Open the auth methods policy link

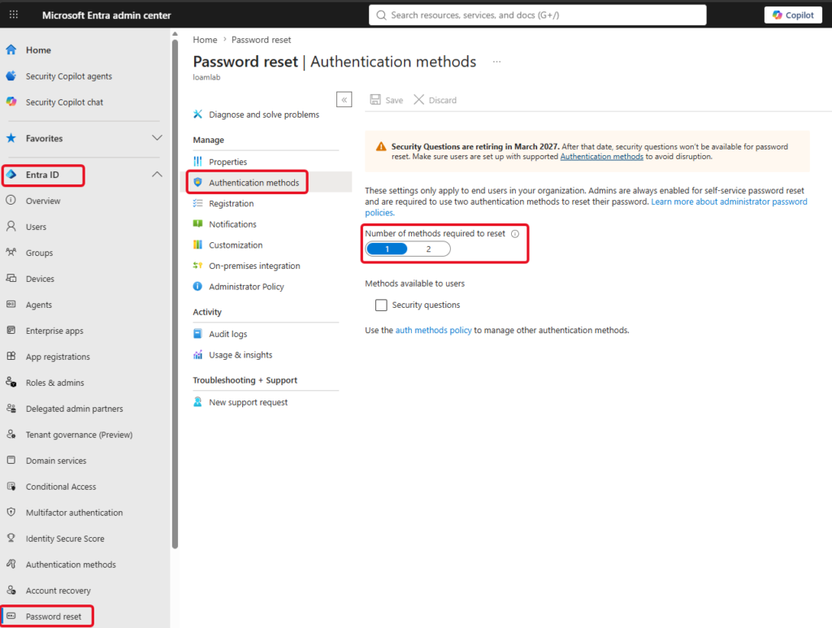(434, 330)
